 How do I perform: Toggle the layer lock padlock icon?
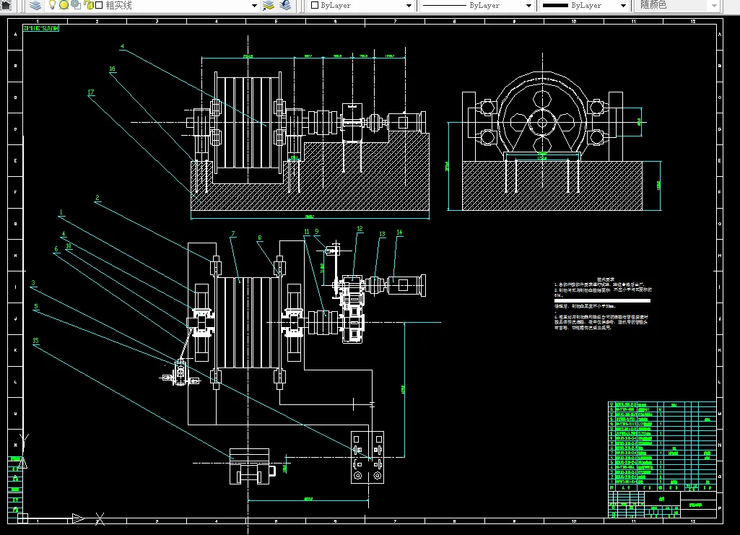tap(88, 5)
